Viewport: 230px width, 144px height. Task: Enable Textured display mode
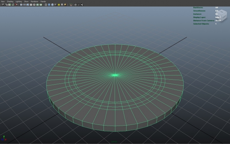coord(56,5)
